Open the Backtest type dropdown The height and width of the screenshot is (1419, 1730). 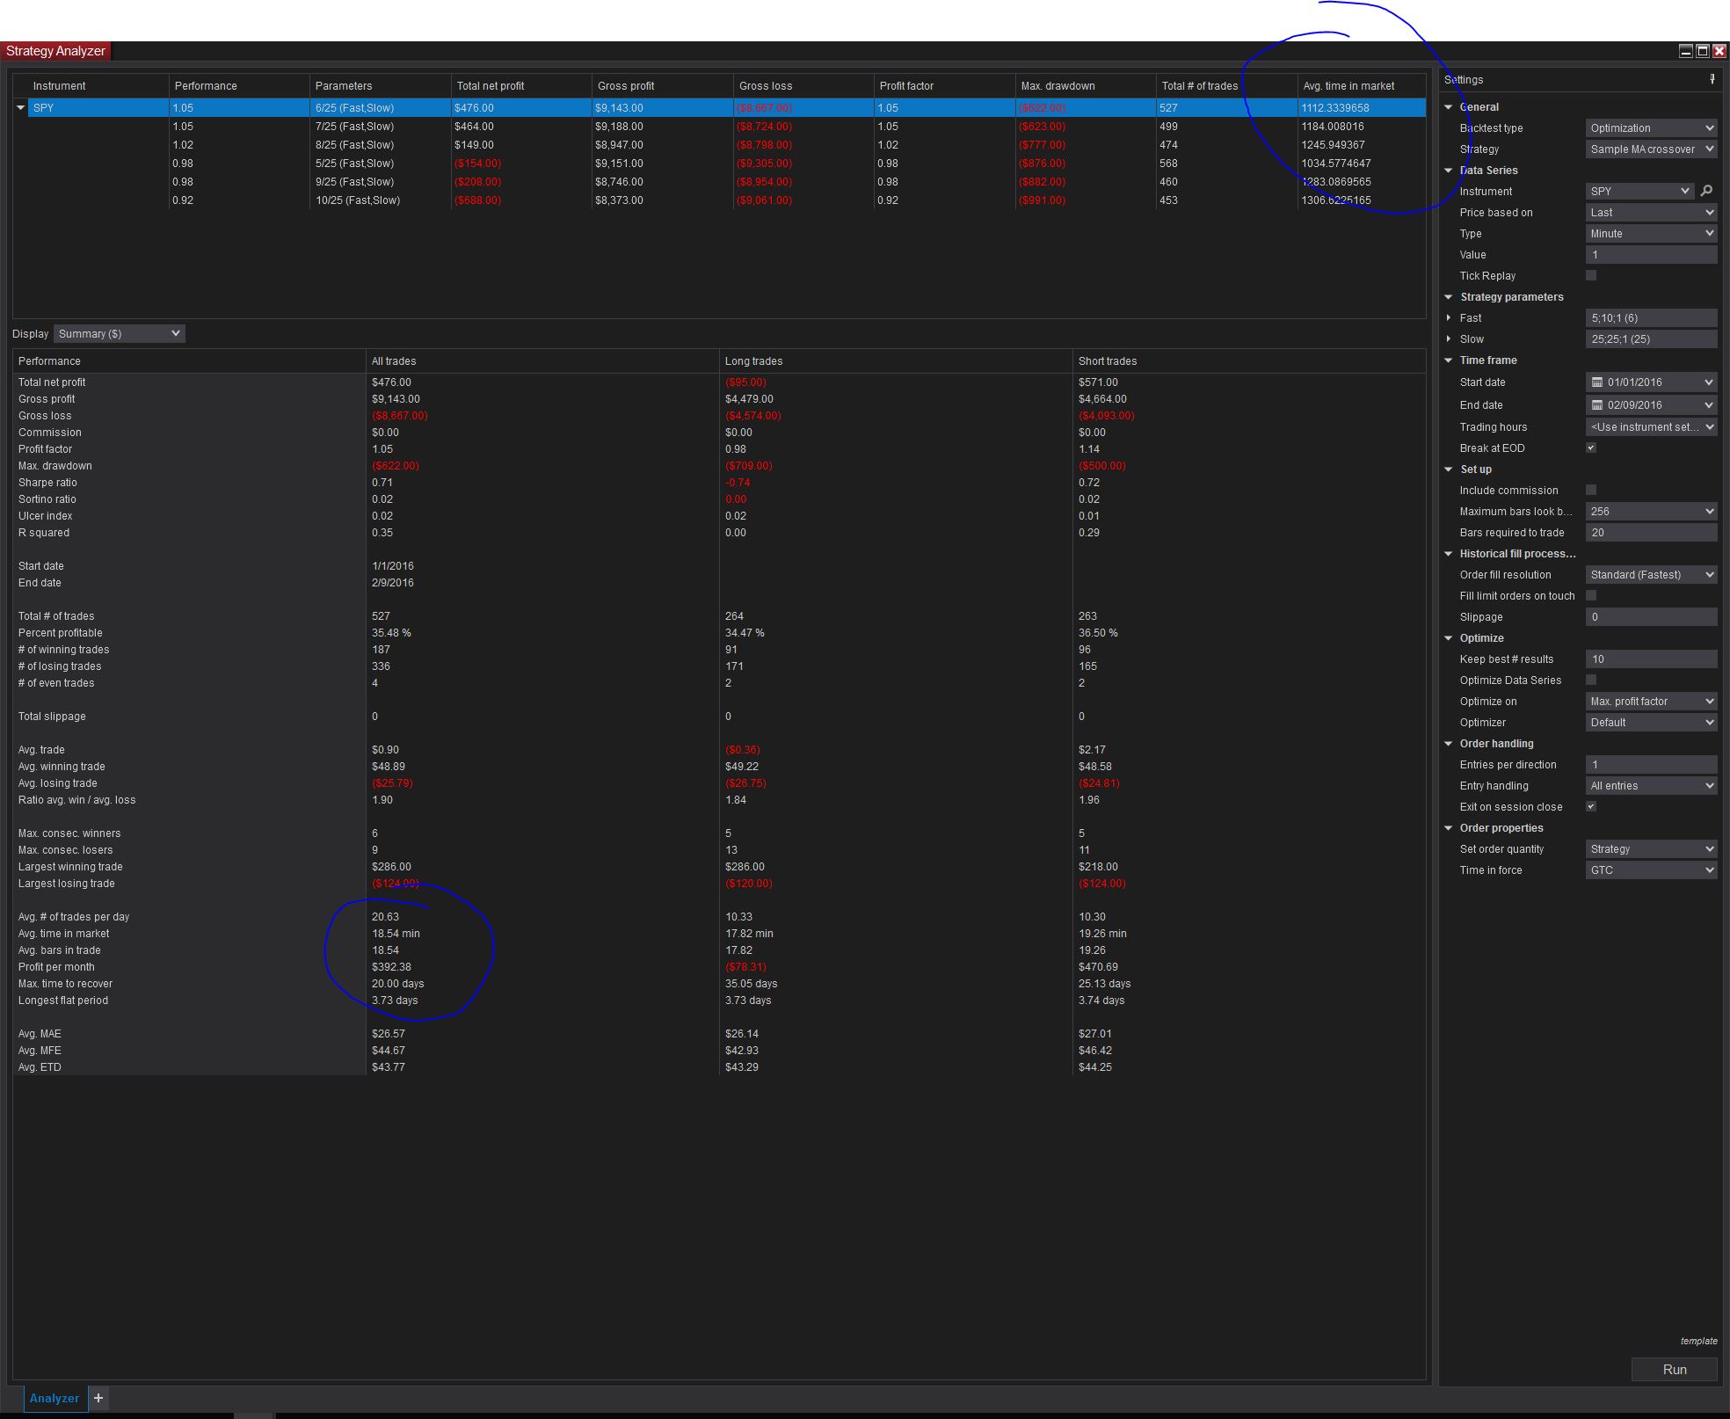coord(1651,128)
